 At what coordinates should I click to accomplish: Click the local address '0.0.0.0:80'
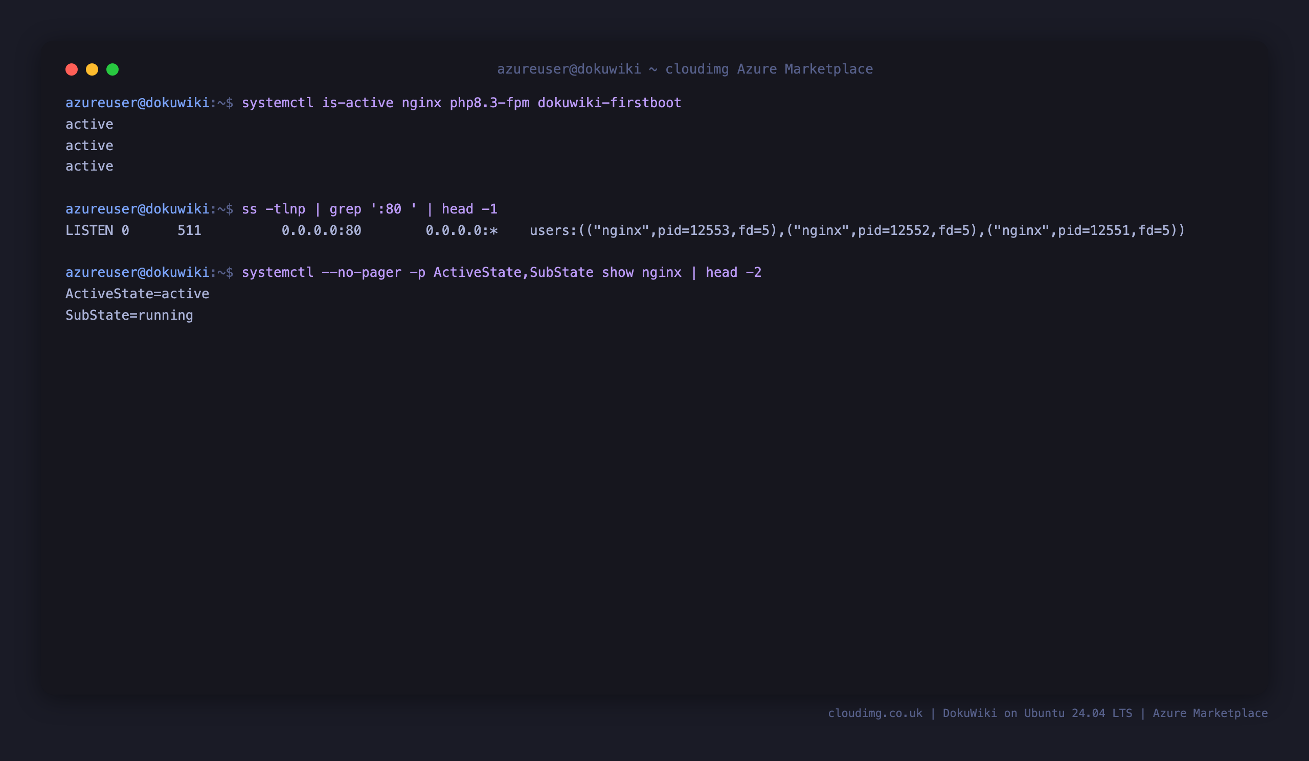click(322, 230)
